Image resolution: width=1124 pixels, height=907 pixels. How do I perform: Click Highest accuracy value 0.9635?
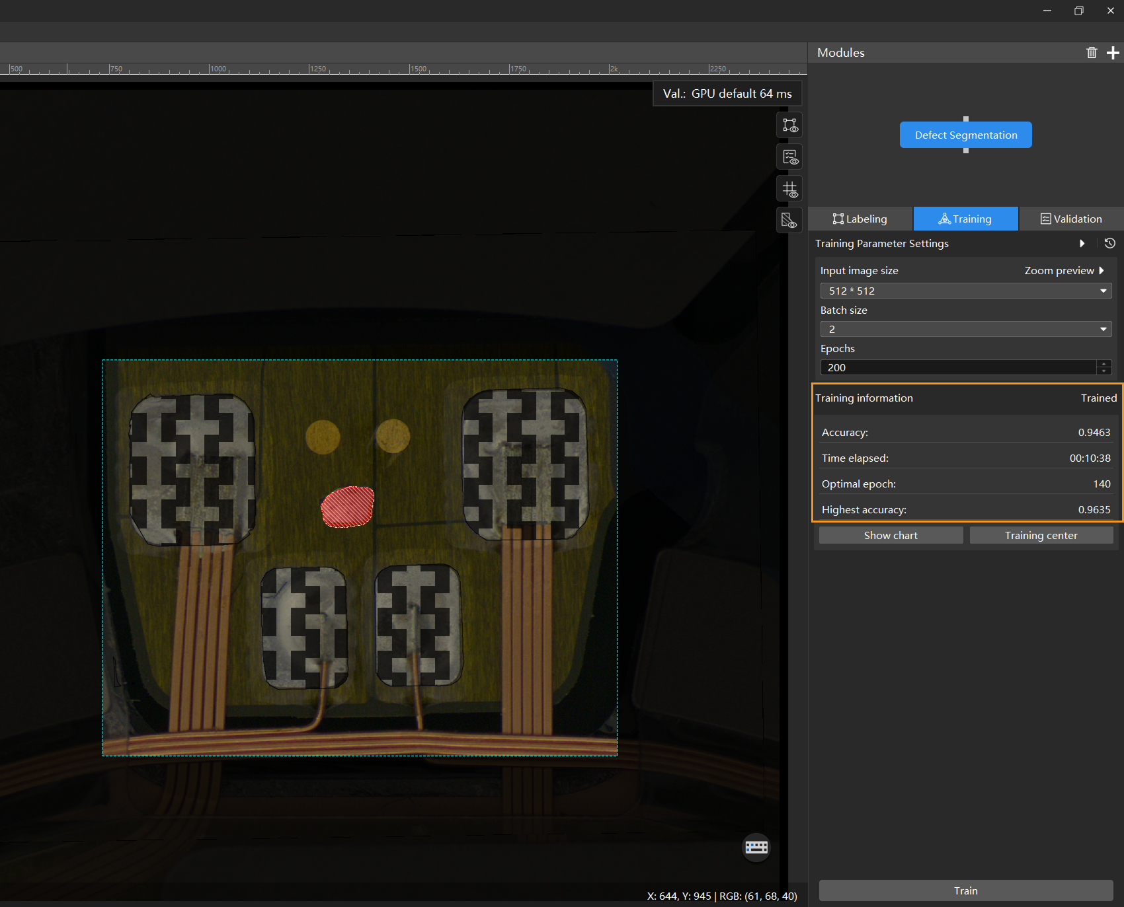1094,509
